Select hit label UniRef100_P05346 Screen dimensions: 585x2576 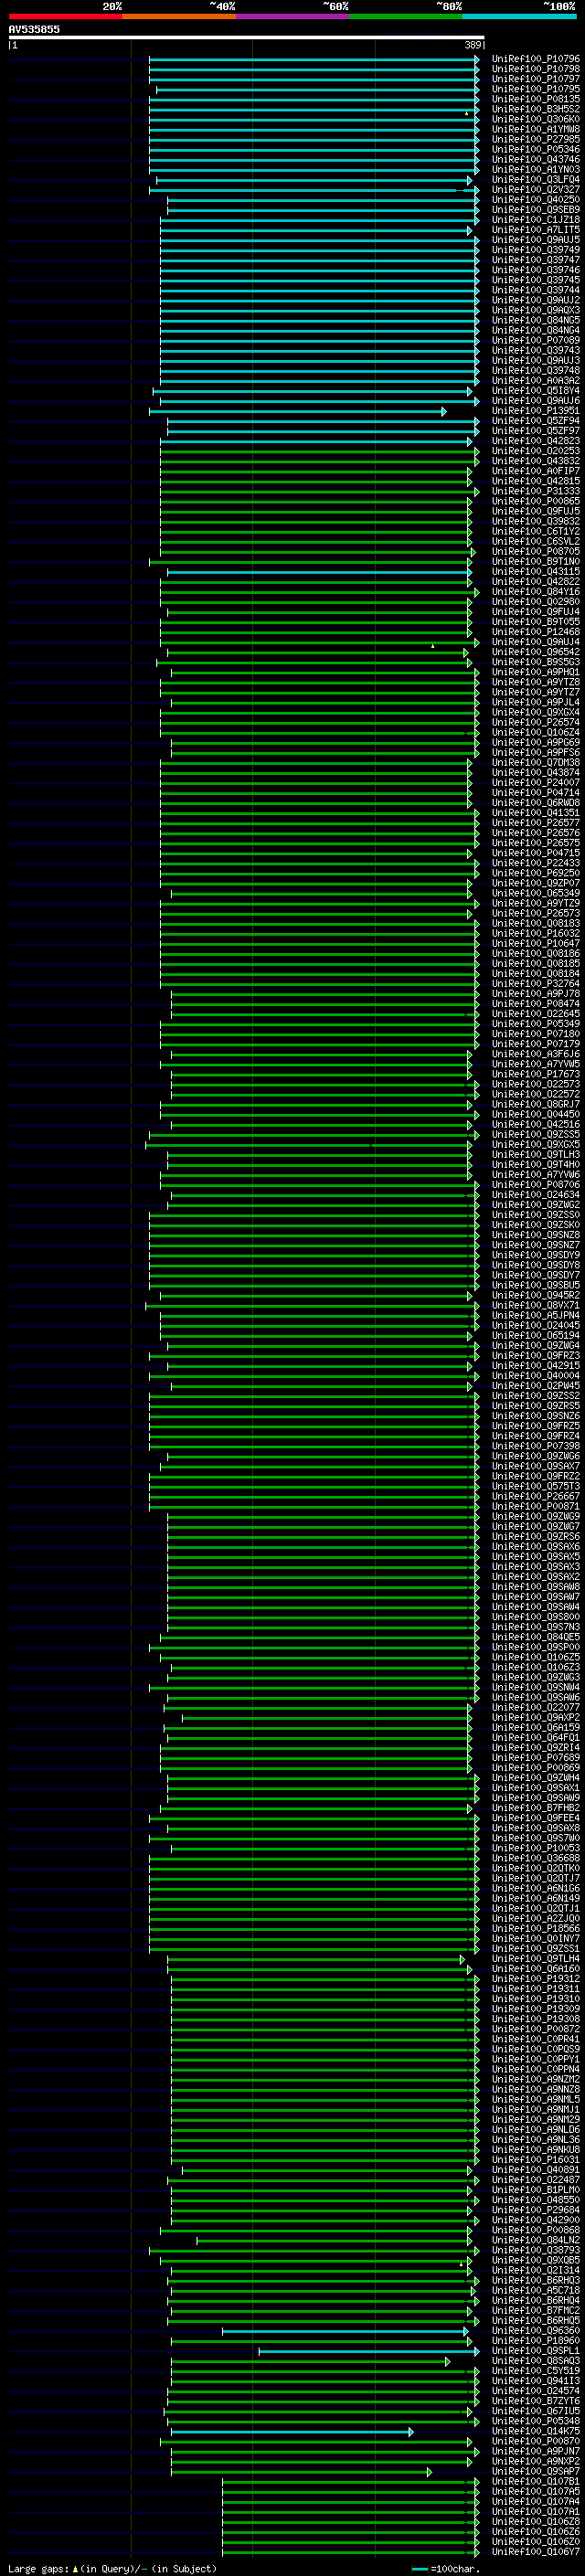pyautogui.click(x=536, y=149)
